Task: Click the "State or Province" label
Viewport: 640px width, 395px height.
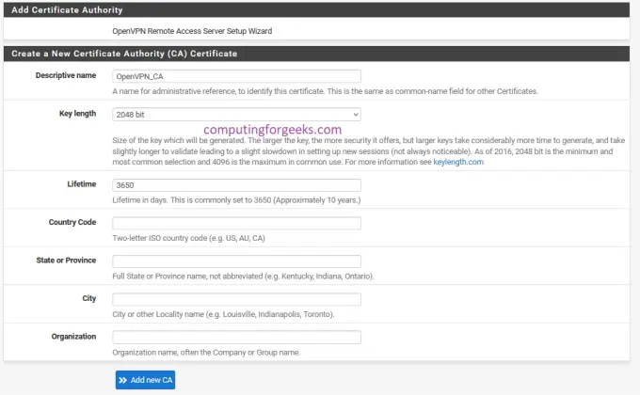Action: point(64,260)
